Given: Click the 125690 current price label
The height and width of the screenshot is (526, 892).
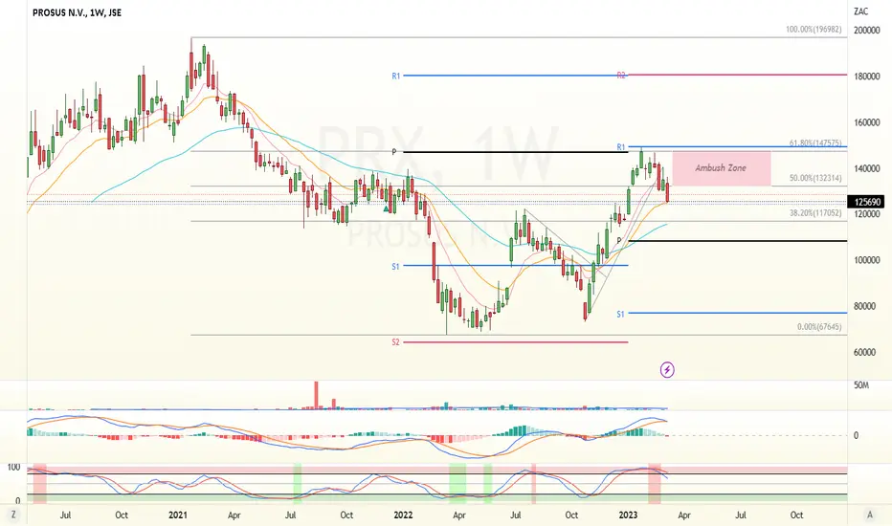Looking at the screenshot, I should (868, 202).
